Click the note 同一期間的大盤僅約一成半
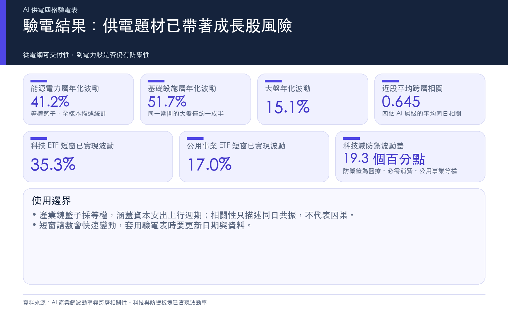The image size is (508, 317). click(186, 113)
